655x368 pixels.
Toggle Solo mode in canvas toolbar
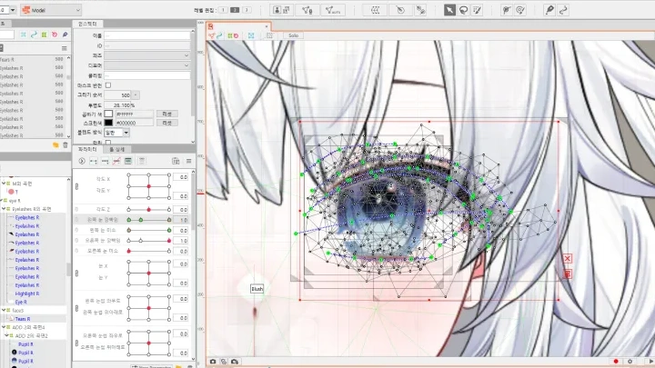pos(293,35)
